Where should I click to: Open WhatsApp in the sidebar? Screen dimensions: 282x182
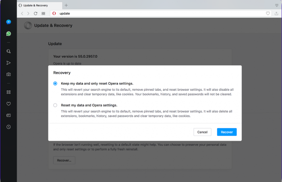coord(8,34)
